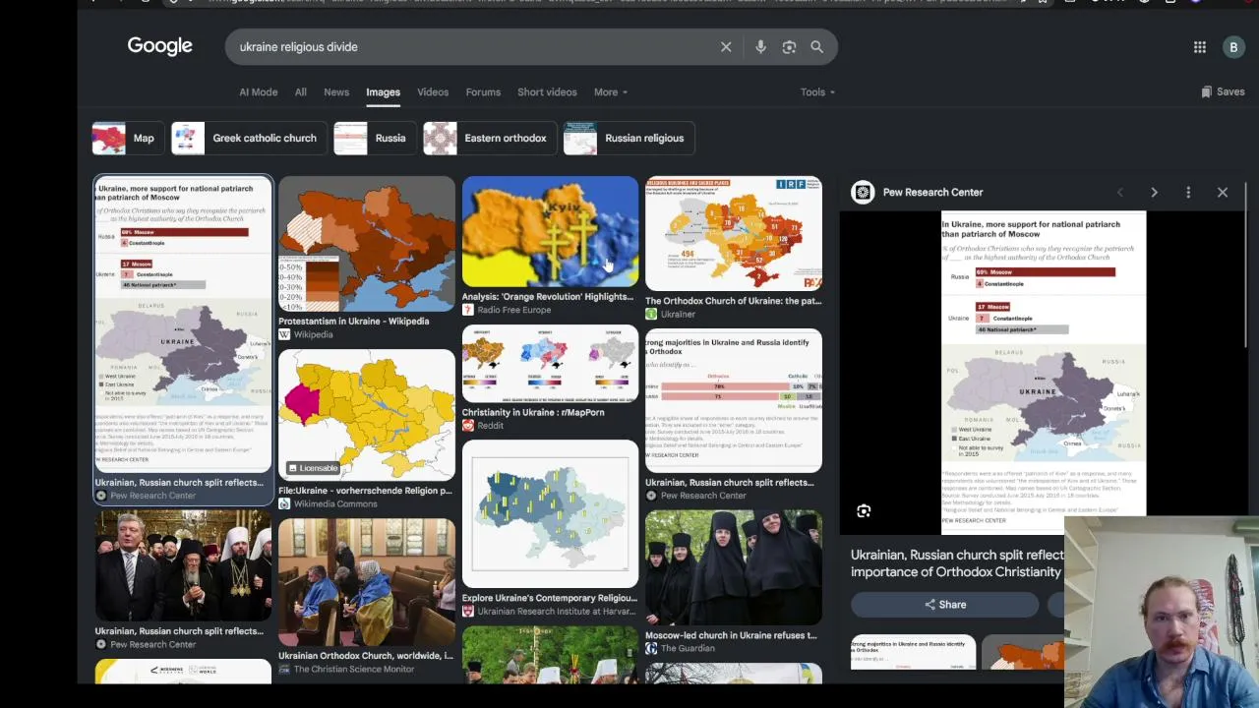This screenshot has height=708, width=1259.
Task: Open the three-dot options menu in the preview panel
Action: coord(1188,193)
